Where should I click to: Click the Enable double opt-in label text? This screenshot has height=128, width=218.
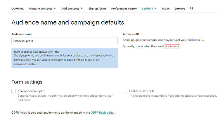click(32, 91)
